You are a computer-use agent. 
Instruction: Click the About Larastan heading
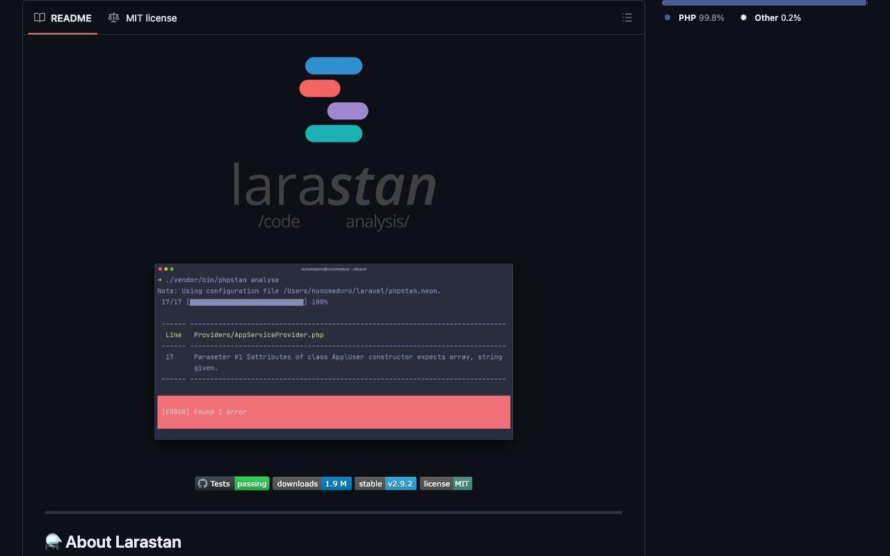pos(113,542)
